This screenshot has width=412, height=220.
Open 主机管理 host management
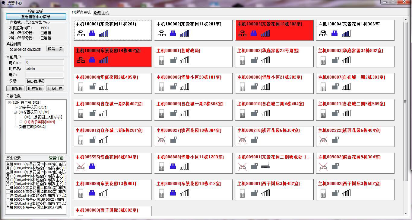pos(15,89)
